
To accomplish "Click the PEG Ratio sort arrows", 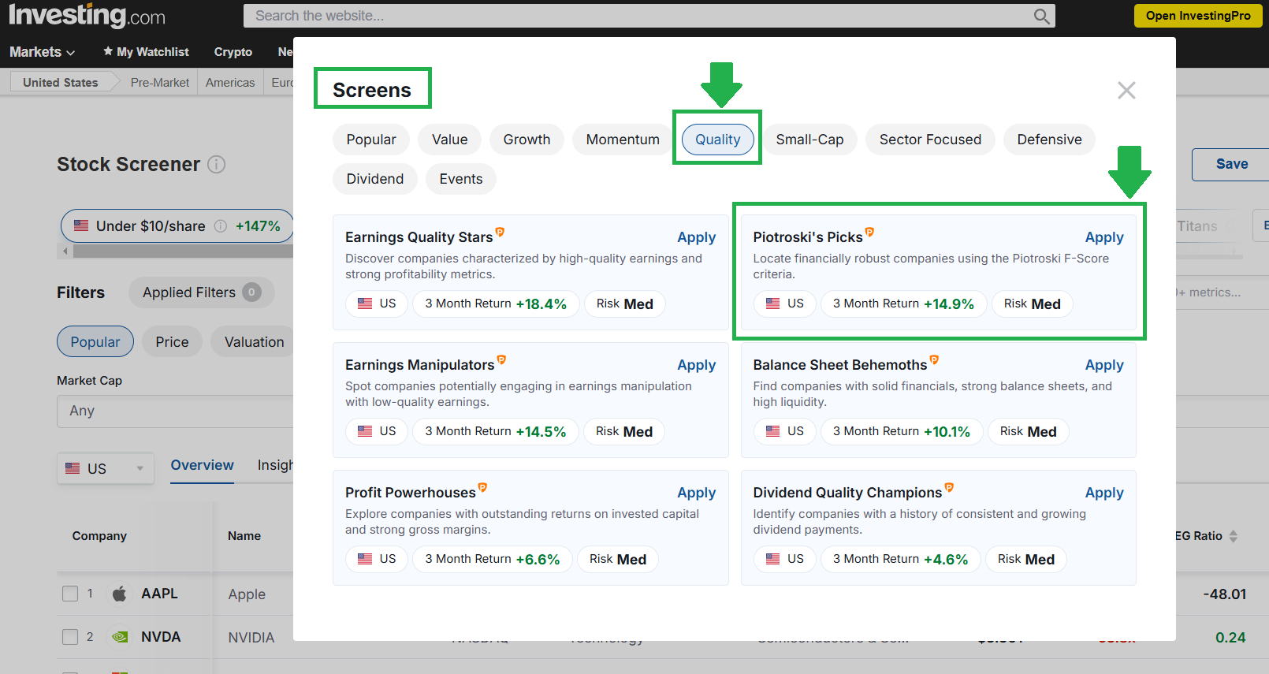I will (1234, 536).
